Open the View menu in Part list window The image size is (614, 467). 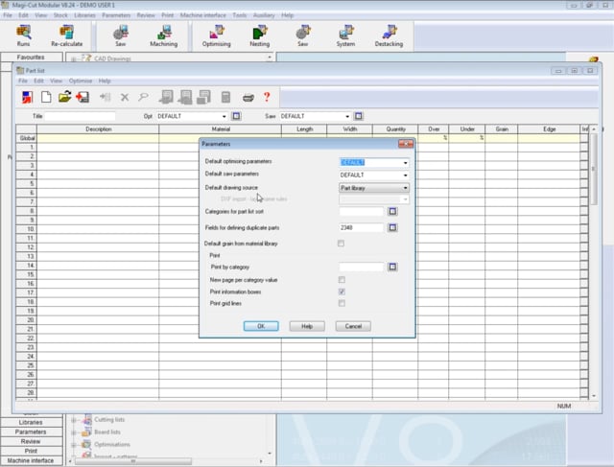(x=56, y=81)
